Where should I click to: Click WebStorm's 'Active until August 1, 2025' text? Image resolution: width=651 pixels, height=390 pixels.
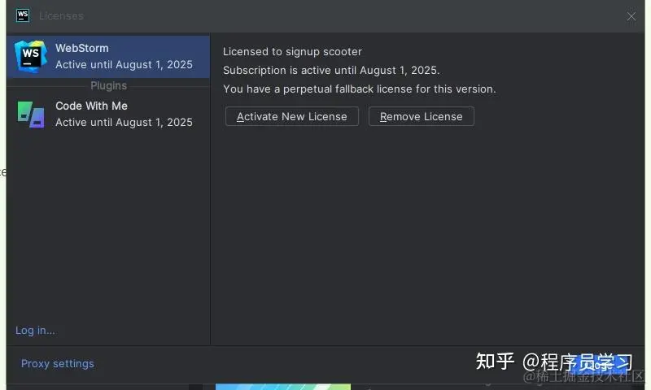pos(124,65)
